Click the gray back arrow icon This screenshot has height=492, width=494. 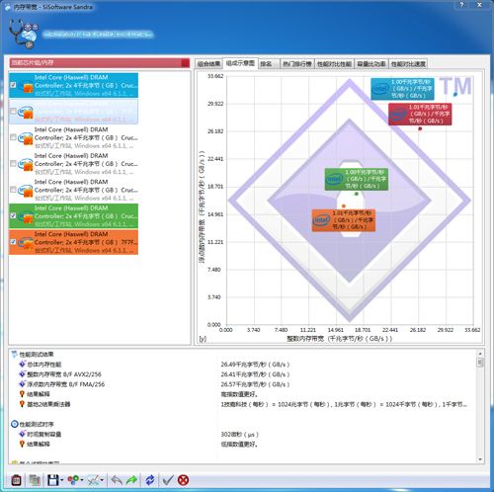(x=117, y=480)
